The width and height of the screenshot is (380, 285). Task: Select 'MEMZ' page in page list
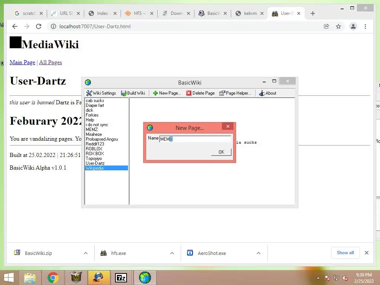pyautogui.click(x=92, y=130)
